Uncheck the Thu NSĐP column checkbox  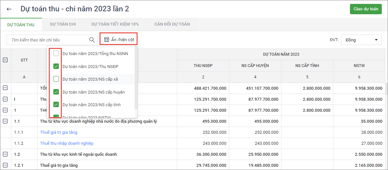point(56,66)
